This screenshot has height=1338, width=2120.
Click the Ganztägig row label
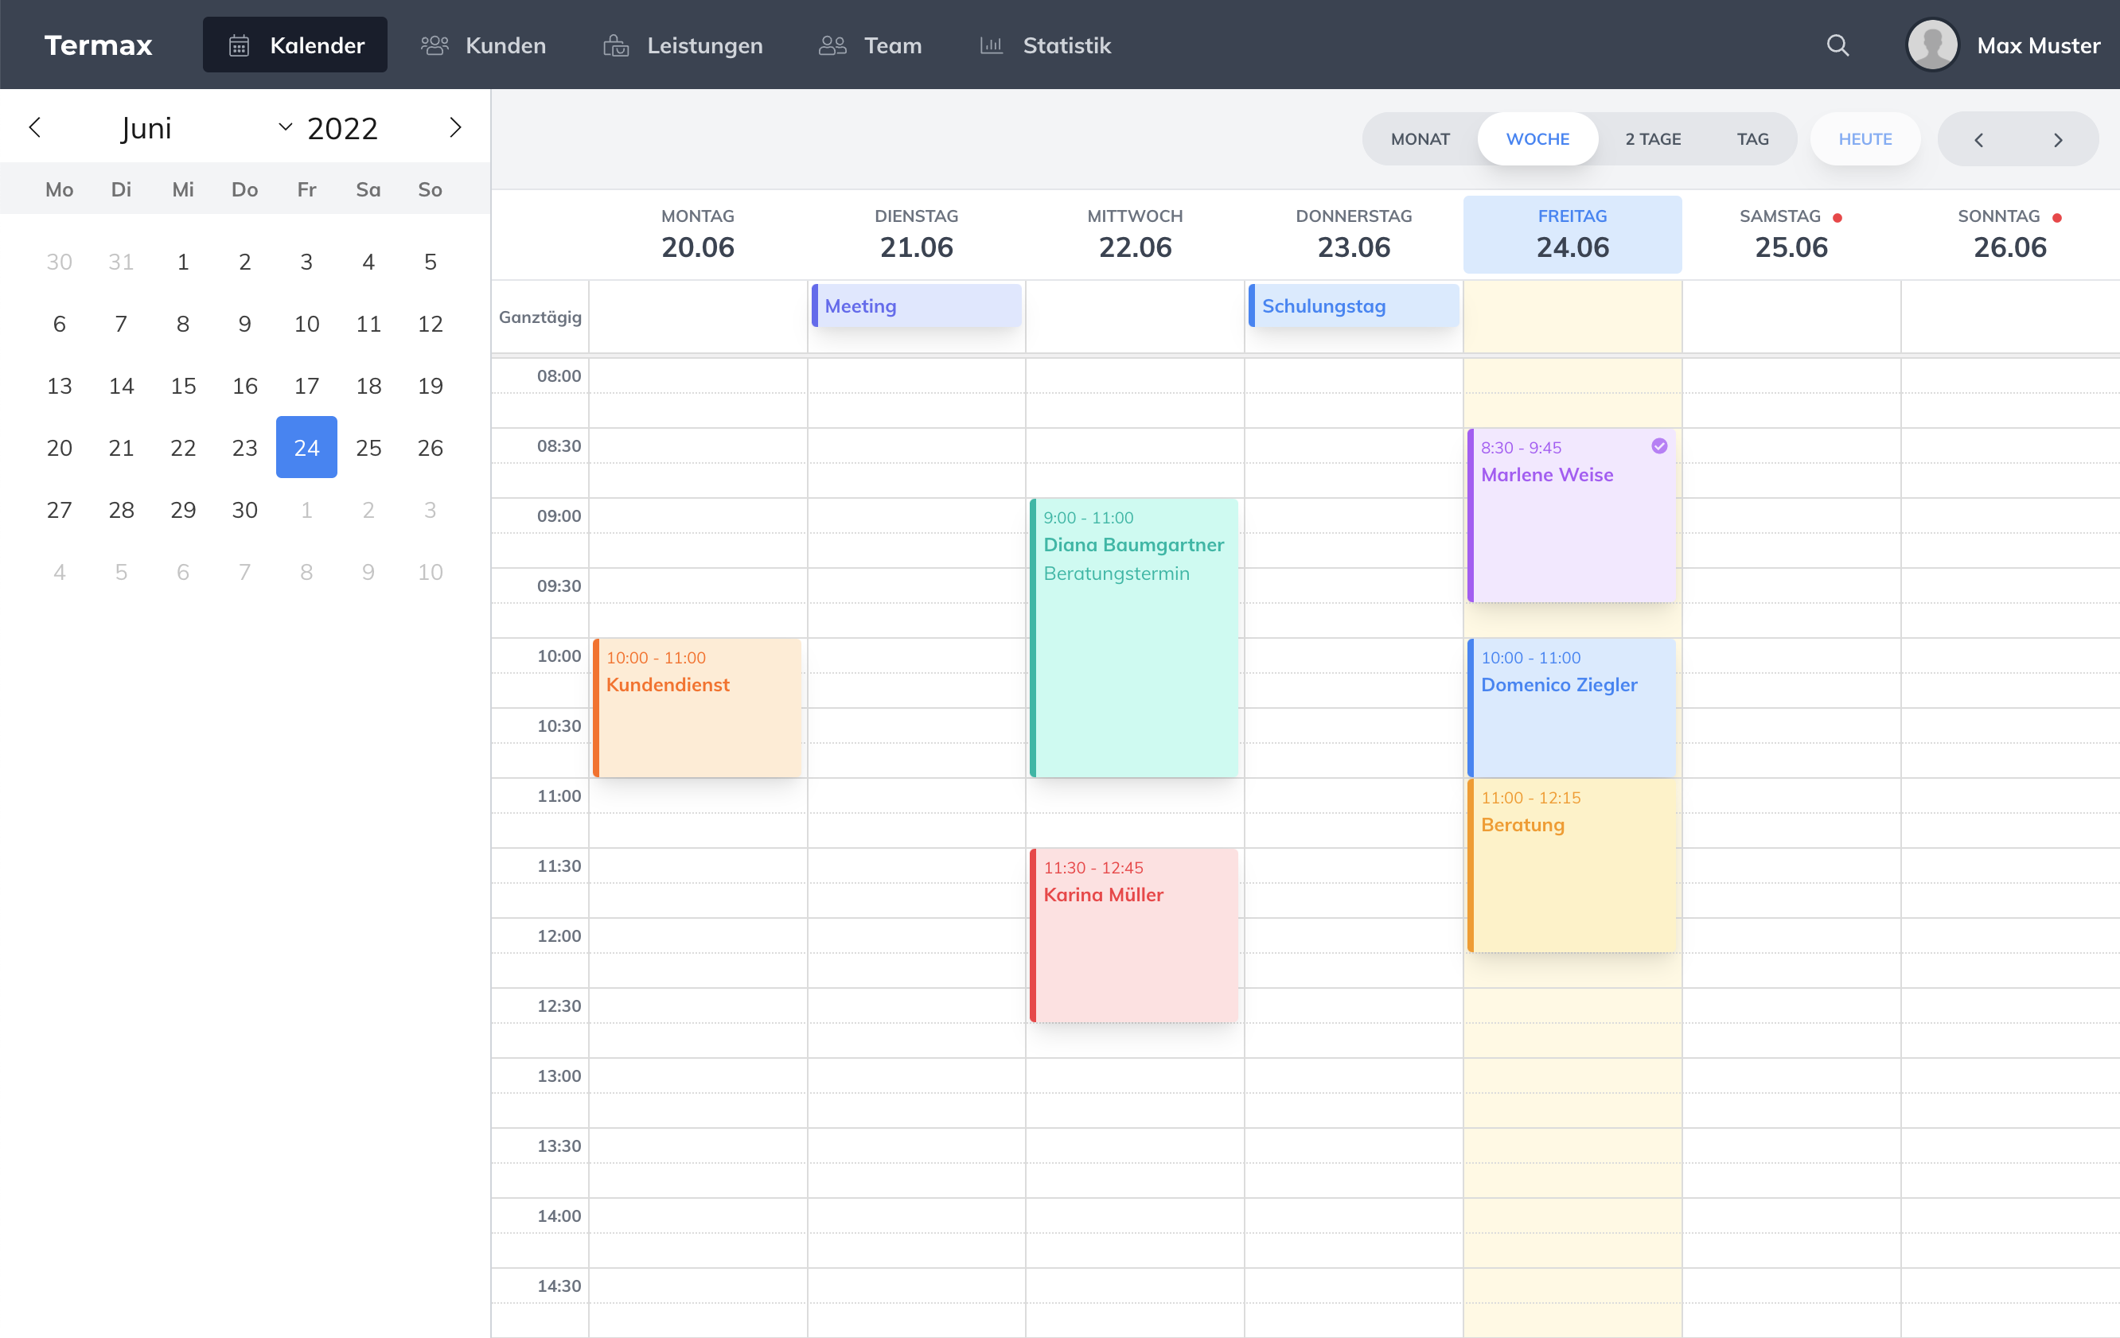540,317
